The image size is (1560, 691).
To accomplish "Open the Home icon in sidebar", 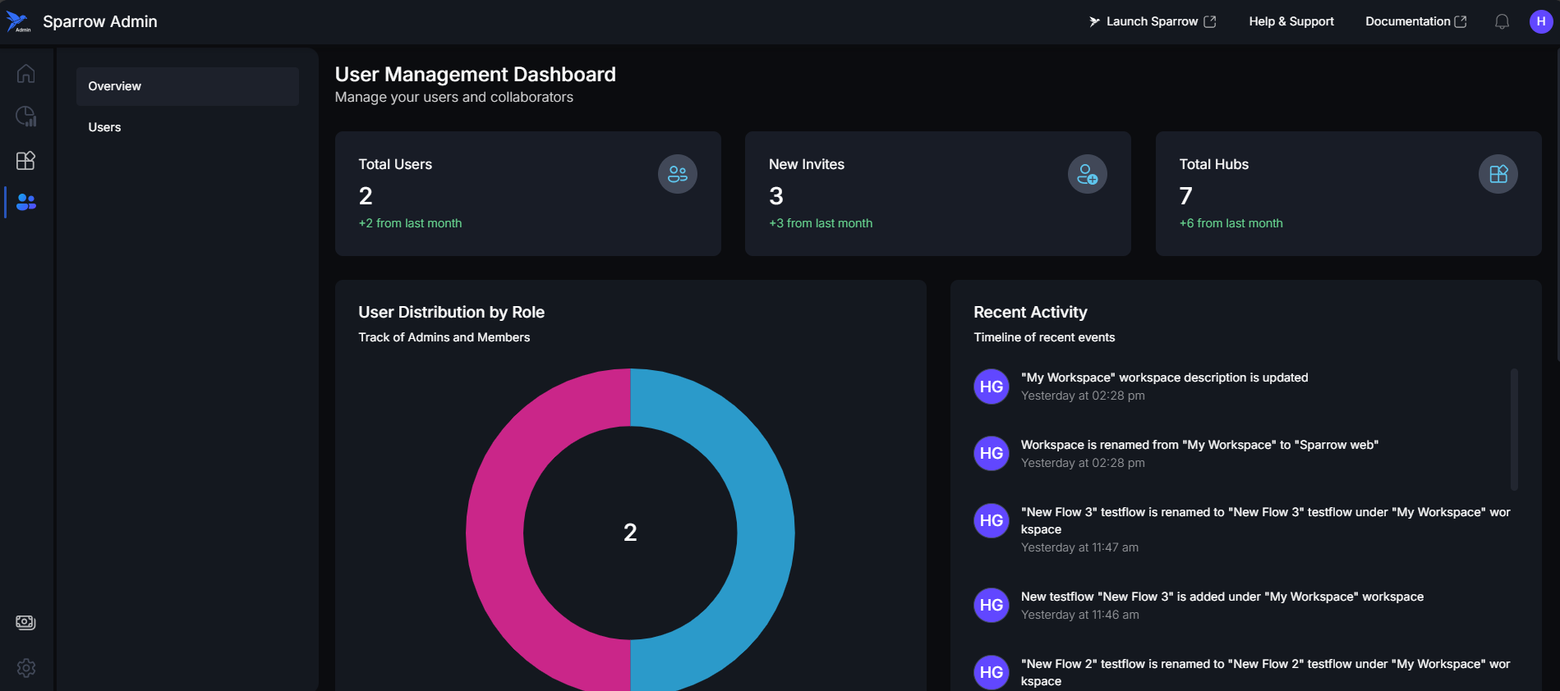I will (x=26, y=74).
